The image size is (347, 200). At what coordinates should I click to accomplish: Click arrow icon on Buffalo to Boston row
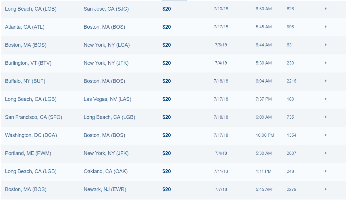(x=326, y=81)
